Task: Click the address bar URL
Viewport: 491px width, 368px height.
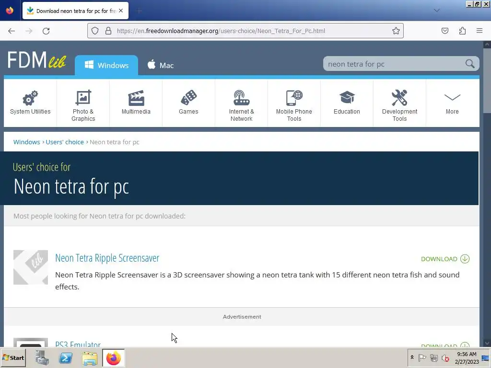Action: coord(221,31)
